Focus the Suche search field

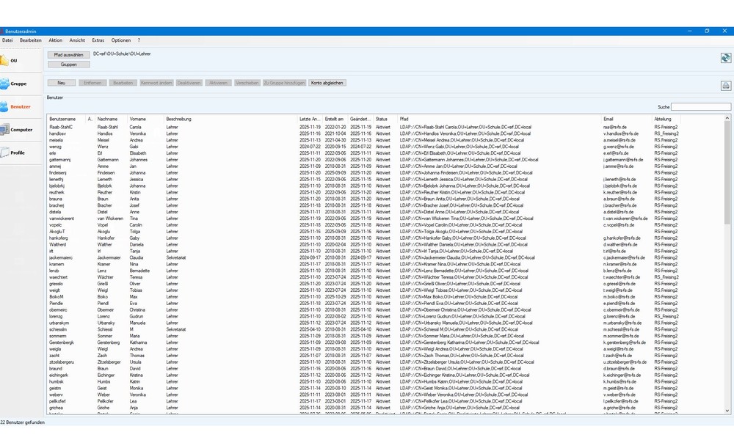[x=700, y=107]
